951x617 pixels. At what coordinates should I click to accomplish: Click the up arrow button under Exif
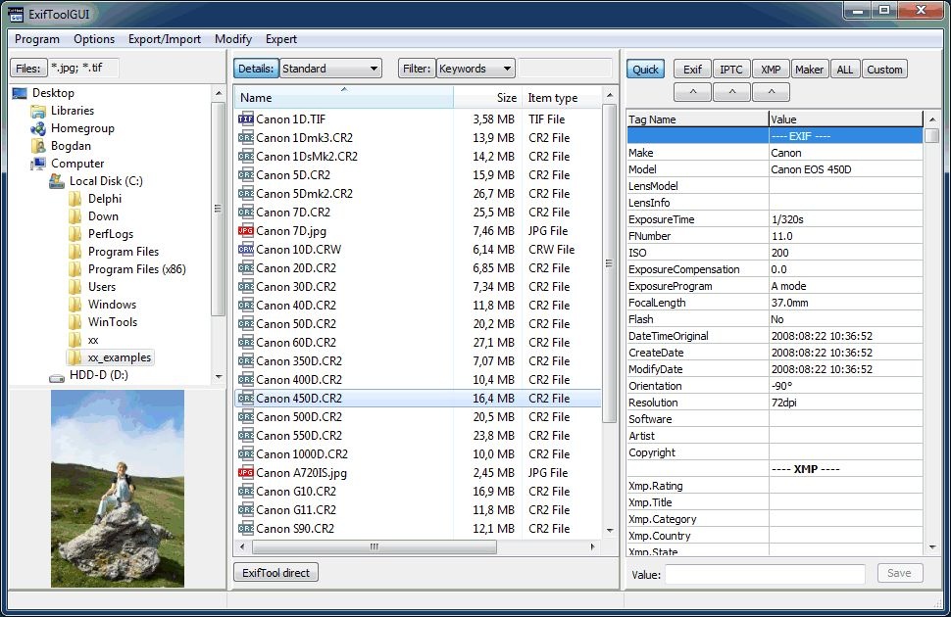(692, 92)
